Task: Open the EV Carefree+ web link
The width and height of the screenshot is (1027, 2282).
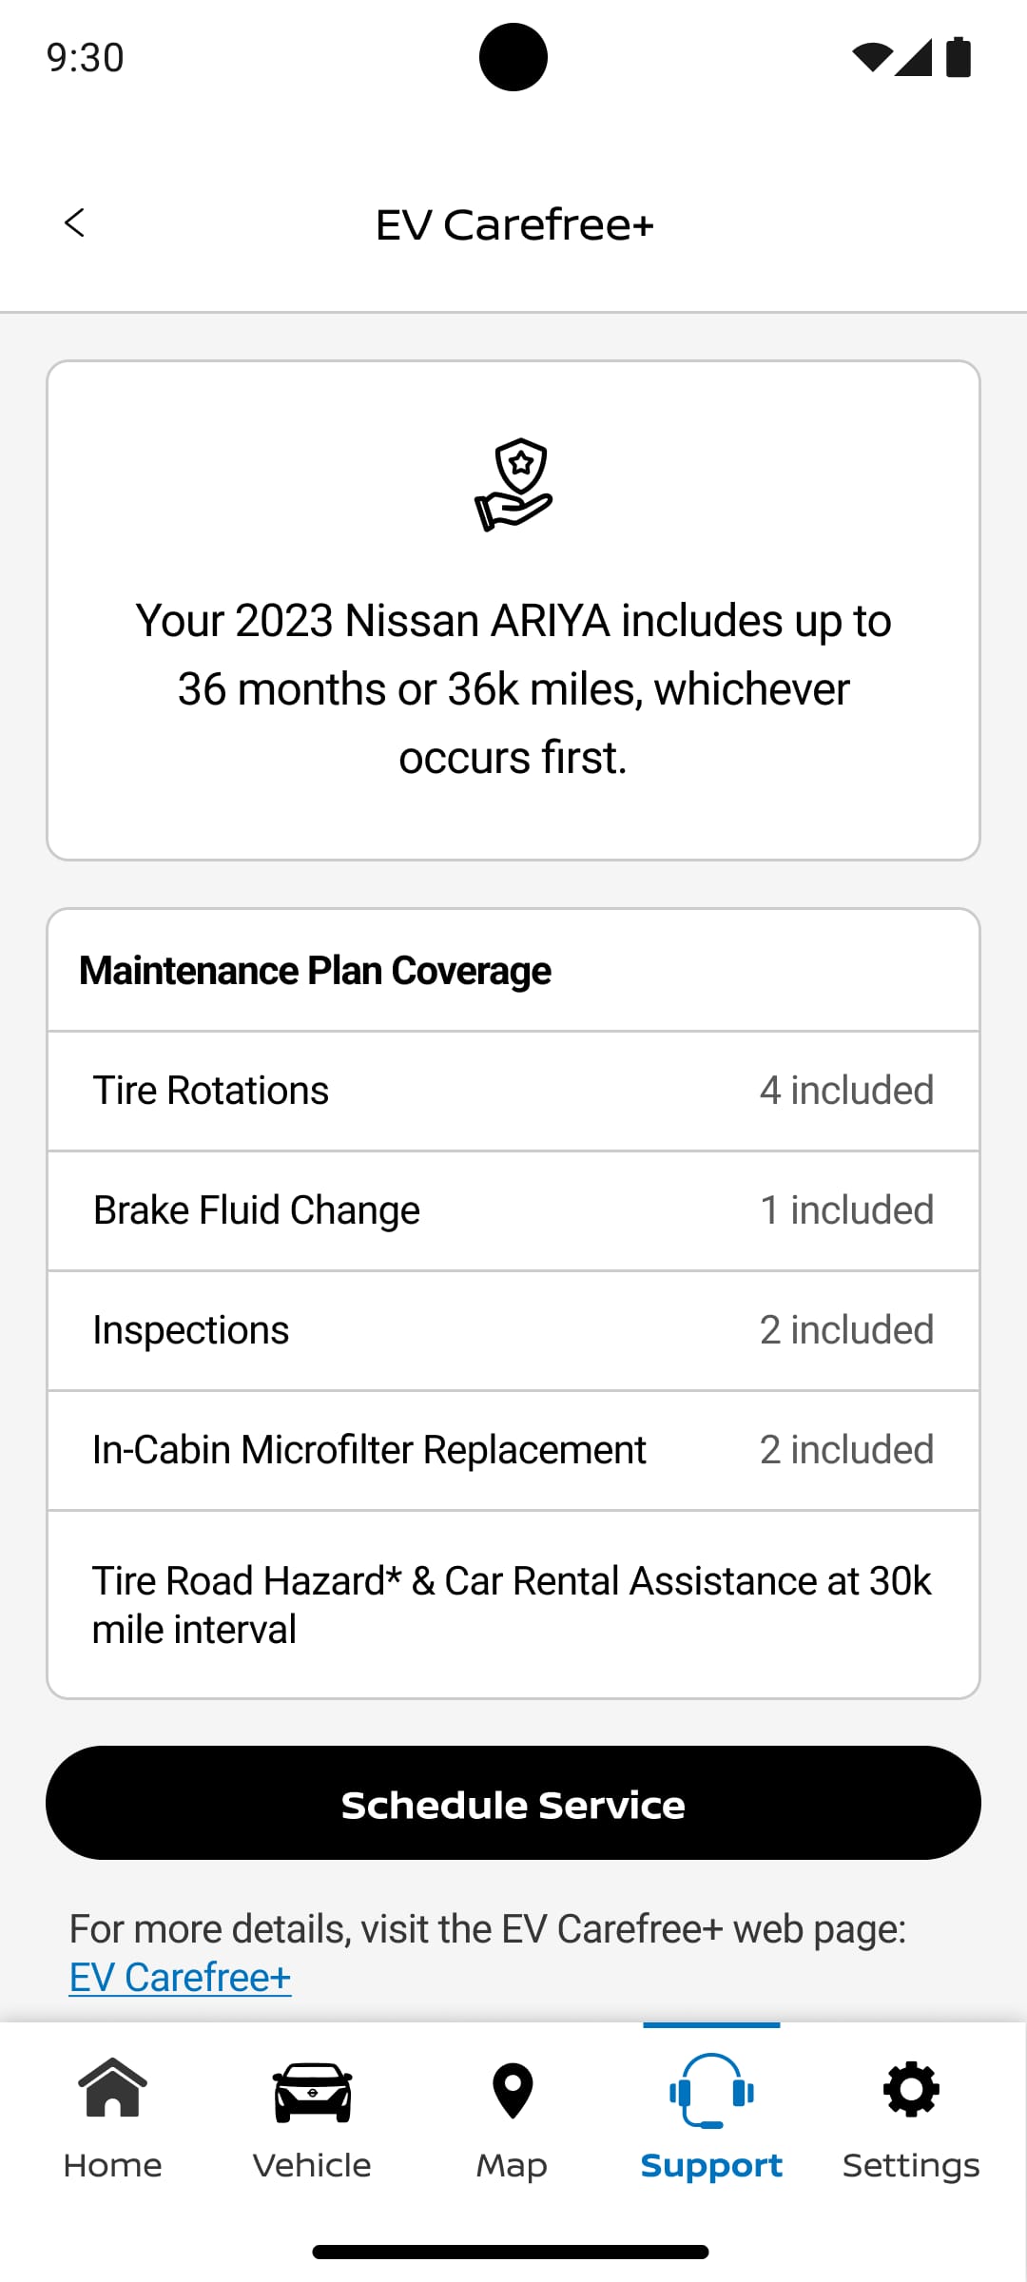Action: [x=180, y=1978]
